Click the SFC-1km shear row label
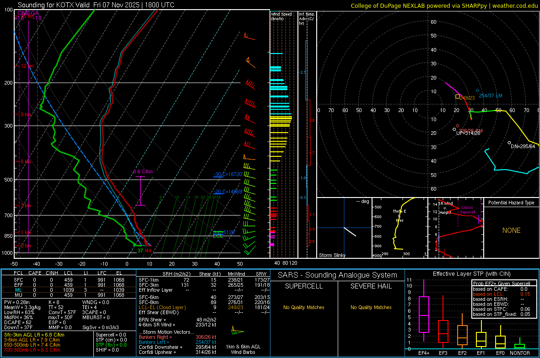Viewport: 540px width, 358px height. point(148,280)
